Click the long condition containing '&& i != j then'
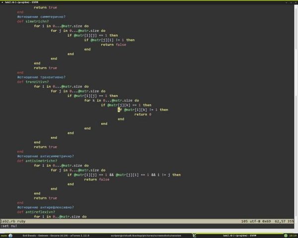 [124, 175]
